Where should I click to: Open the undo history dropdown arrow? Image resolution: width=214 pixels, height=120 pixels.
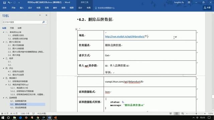tap(11, 3)
